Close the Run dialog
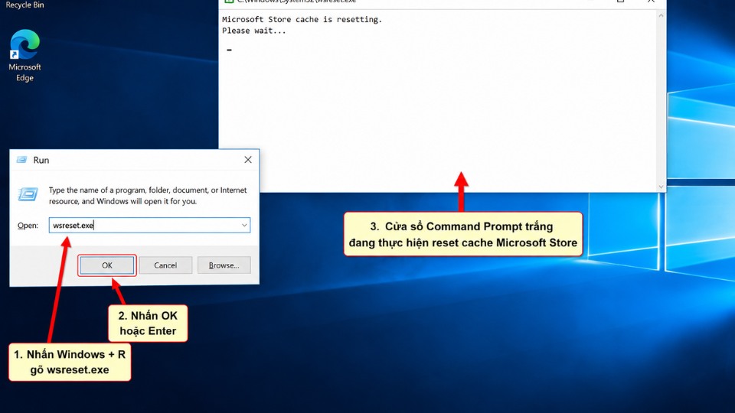735x413 pixels. point(248,160)
